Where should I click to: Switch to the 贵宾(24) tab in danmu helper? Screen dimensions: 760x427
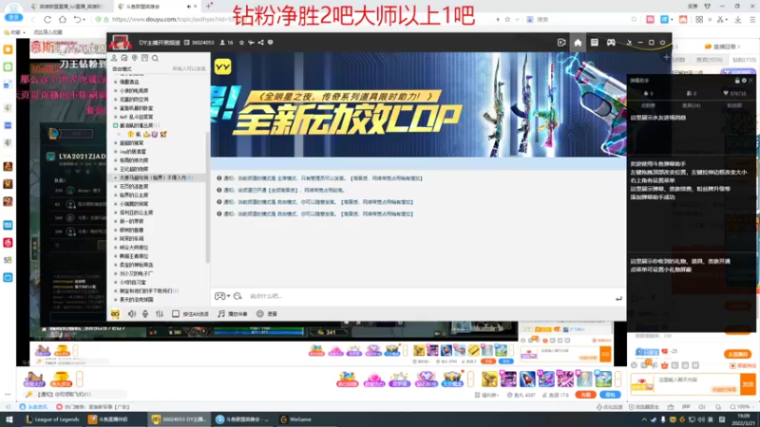pyautogui.click(x=692, y=105)
